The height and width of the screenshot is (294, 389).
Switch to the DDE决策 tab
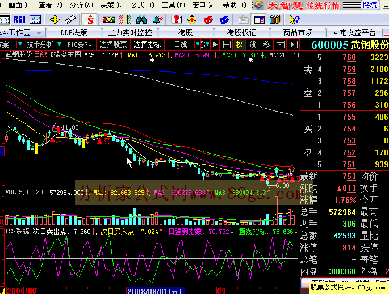[74, 32]
